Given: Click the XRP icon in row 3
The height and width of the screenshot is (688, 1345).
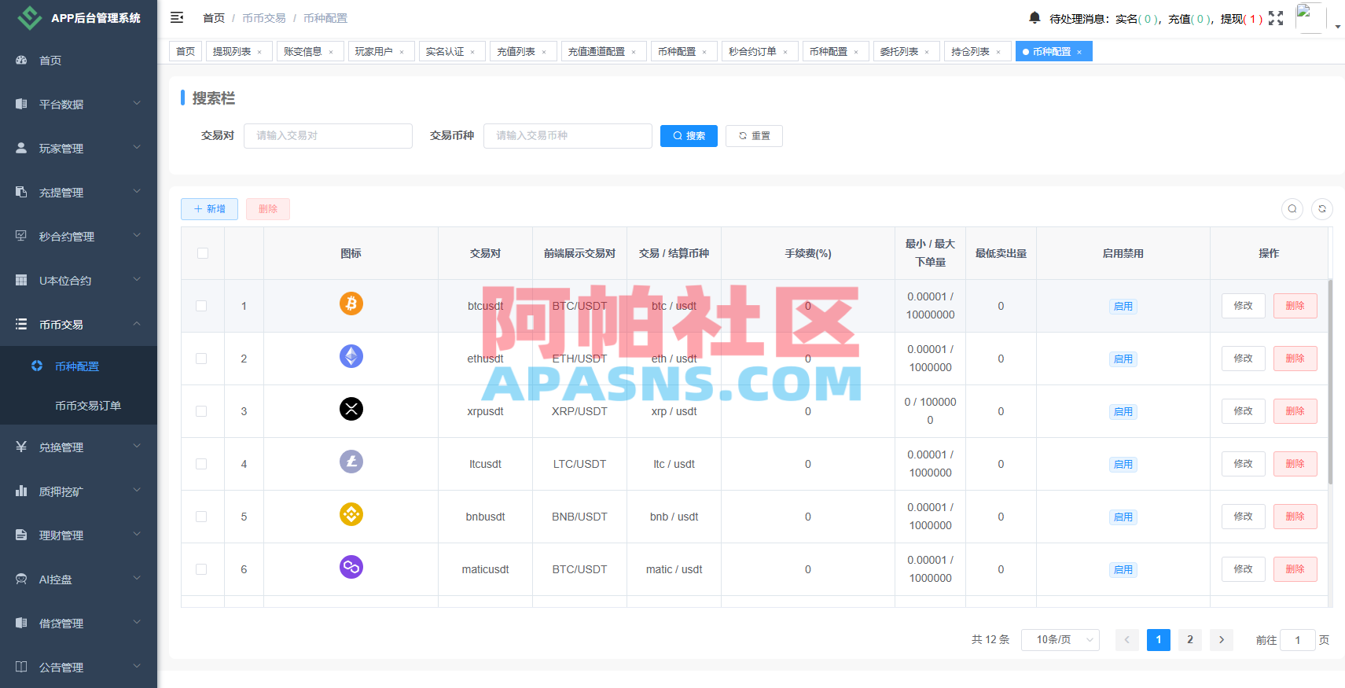Looking at the screenshot, I should (x=351, y=409).
